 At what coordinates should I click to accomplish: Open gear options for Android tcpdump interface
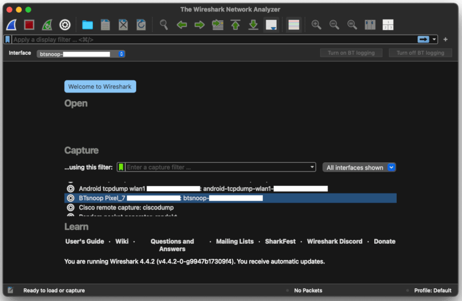(x=70, y=189)
